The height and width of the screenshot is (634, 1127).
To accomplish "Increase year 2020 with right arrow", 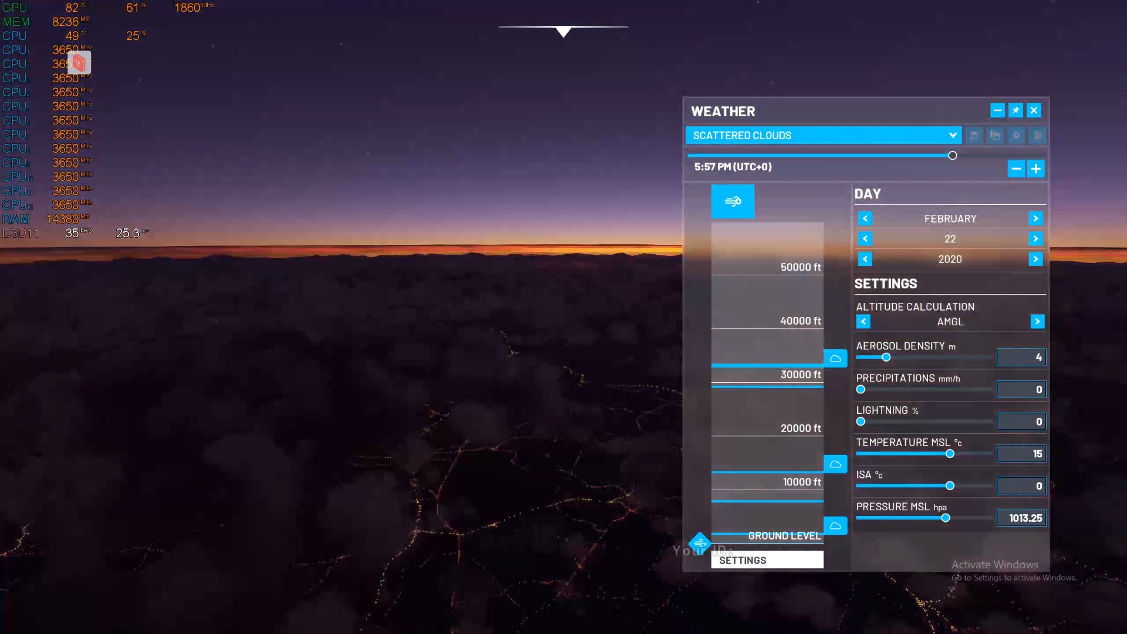I will [x=1035, y=259].
